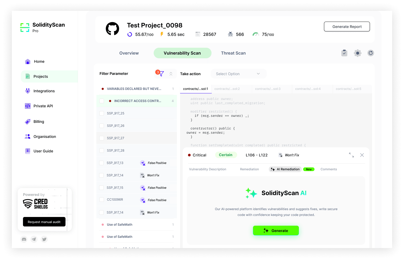Open the Telegram icon link
This screenshot has height=261, width=404.
[34, 239]
